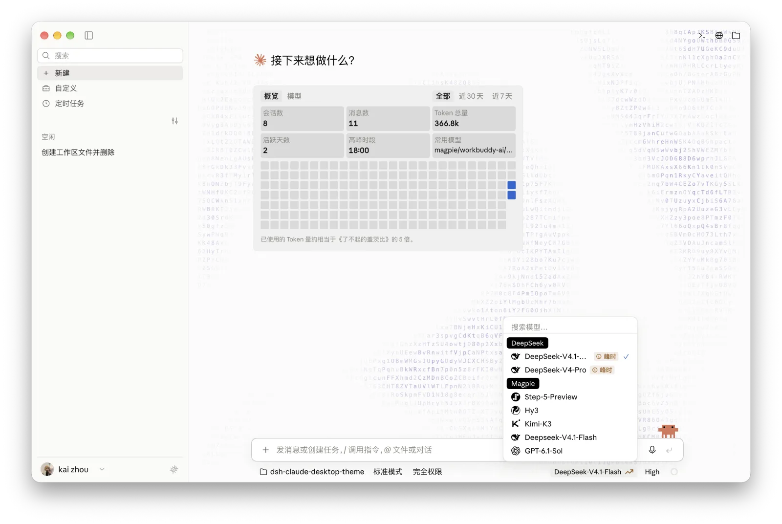Open the folder icon in top-right toolbar
782x524 pixels.
coord(736,35)
